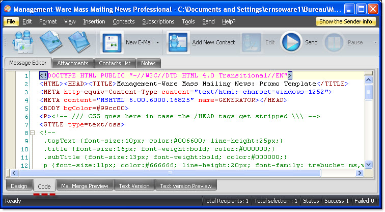
Task: Click horizontal scrollbar right arrow
Action: (x=360, y=173)
